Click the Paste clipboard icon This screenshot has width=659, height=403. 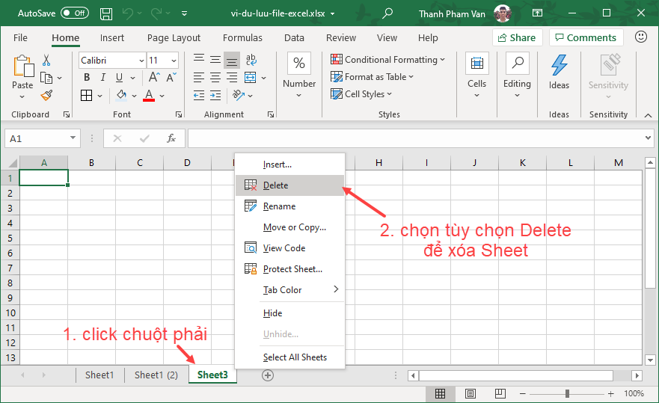click(x=23, y=67)
